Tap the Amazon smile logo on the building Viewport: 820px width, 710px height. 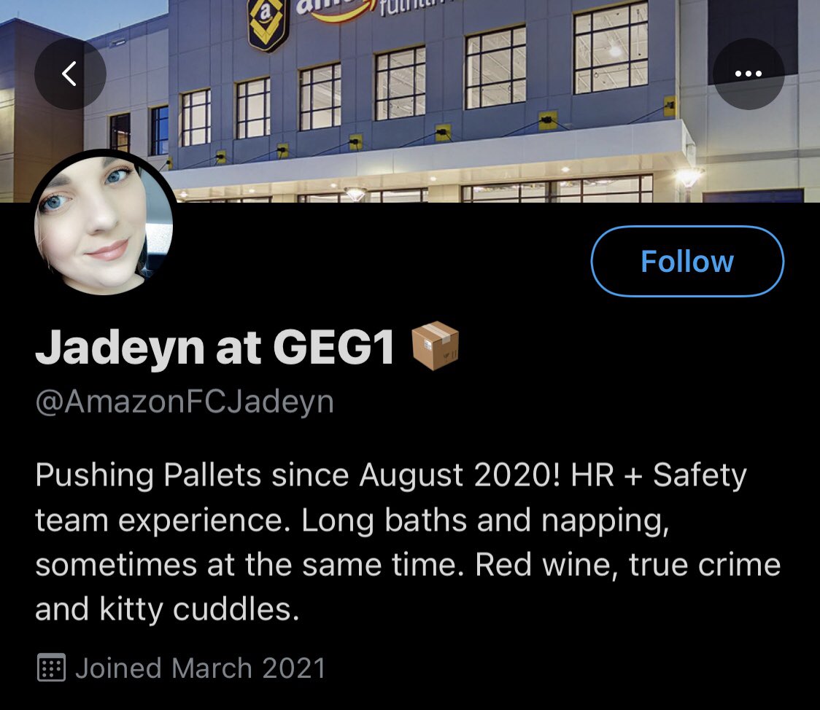click(335, 10)
